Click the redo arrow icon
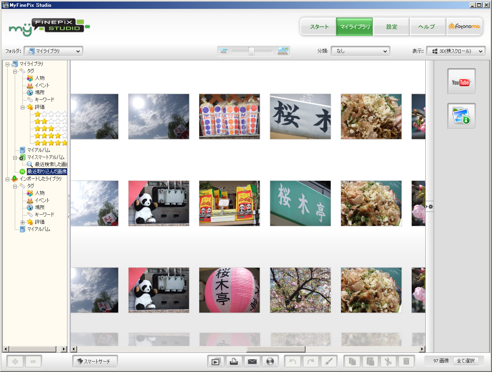Viewport: 492px width, 372px height. [311, 362]
